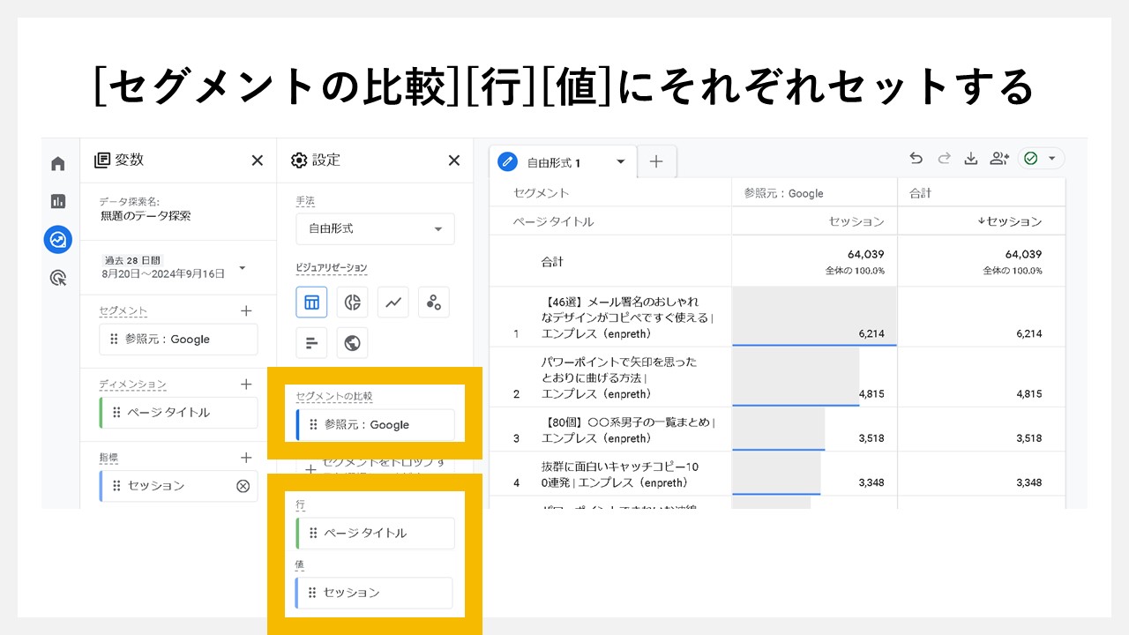The width and height of the screenshot is (1129, 635).
Task: Share the exploration via the share icon
Action: click(998, 158)
